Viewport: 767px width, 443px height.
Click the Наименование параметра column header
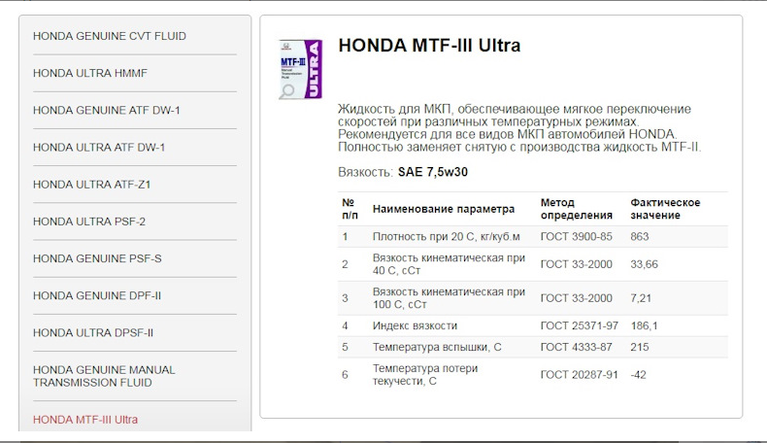(443, 209)
